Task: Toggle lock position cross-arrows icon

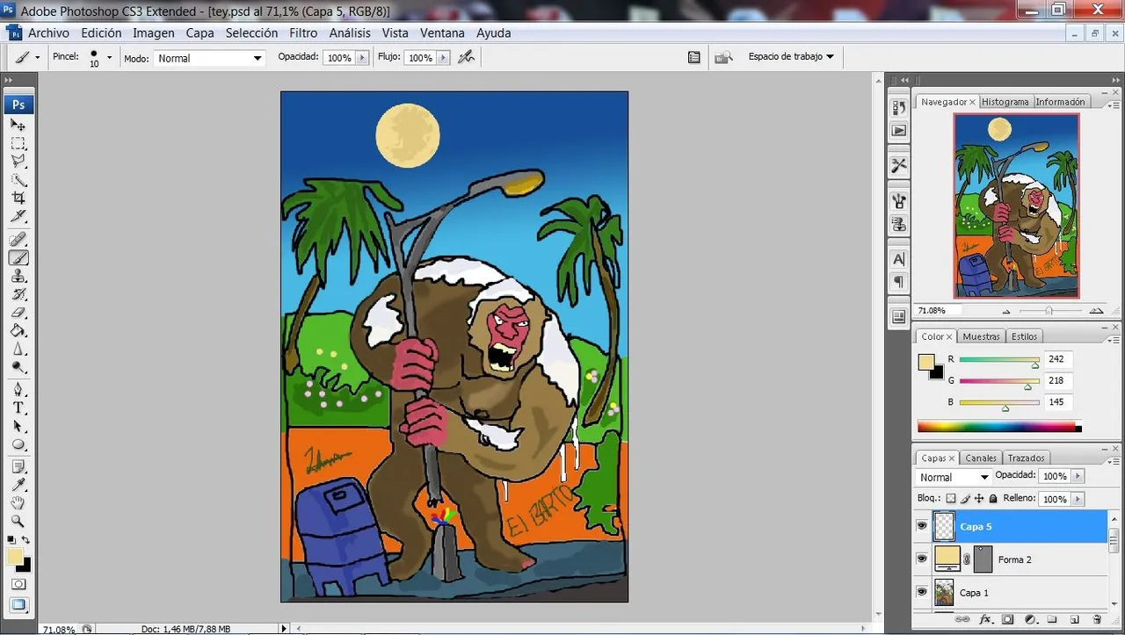Action: [x=980, y=499]
